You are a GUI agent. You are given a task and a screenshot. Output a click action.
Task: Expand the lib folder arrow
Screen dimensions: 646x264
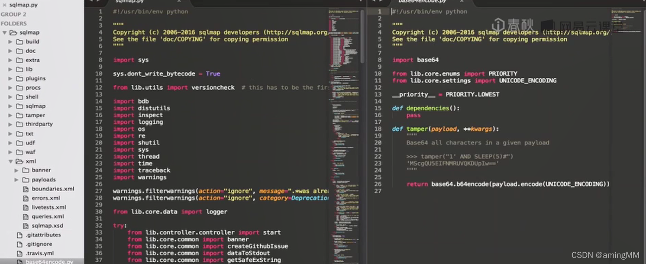coord(10,69)
